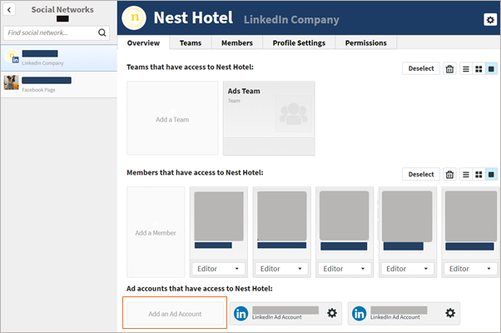Click the second member's photo thumbnail

coord(282,216)
